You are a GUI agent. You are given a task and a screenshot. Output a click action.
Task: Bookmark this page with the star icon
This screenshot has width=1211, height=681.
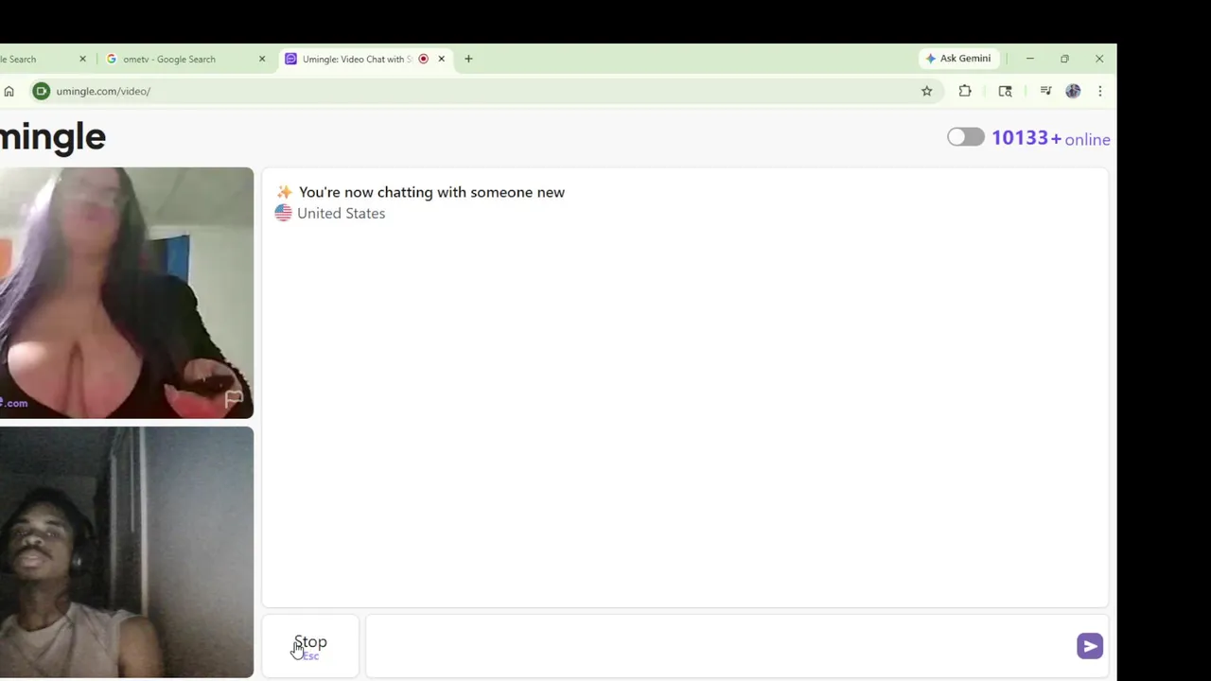[927, 91]
